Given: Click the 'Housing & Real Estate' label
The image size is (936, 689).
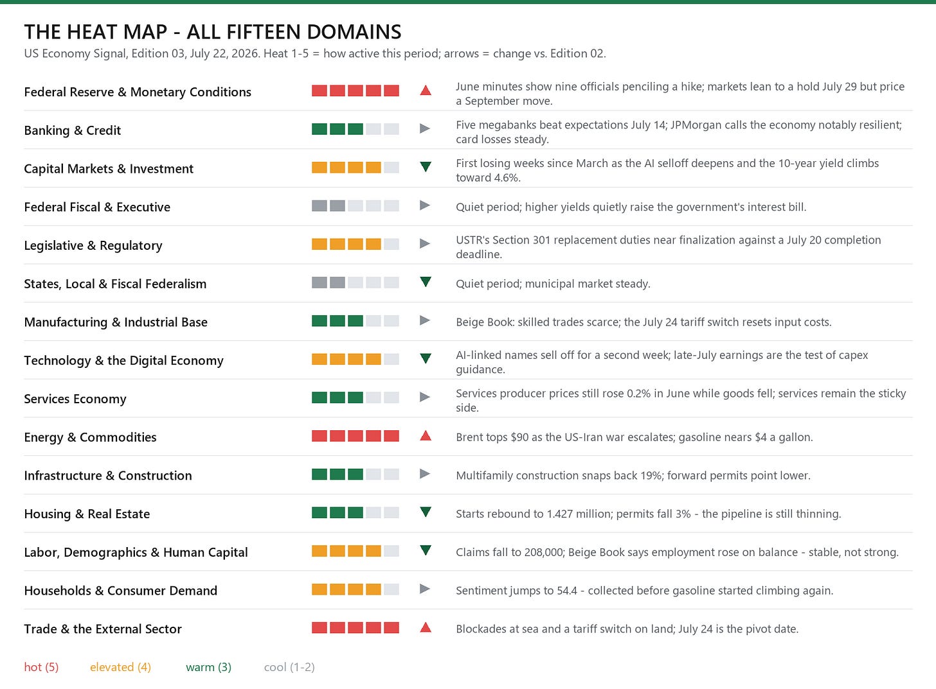Looking at the screenshot, I should coord(87,514).
